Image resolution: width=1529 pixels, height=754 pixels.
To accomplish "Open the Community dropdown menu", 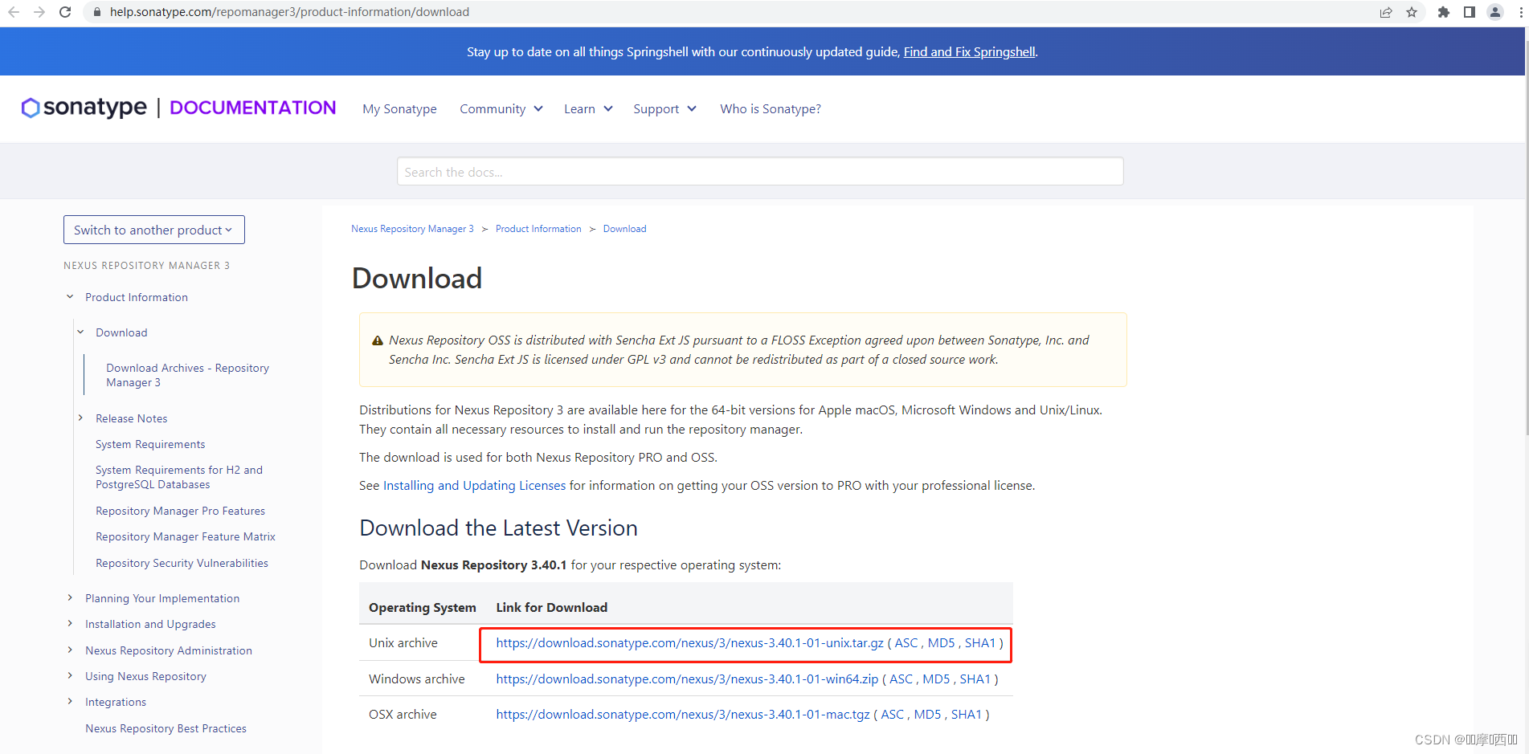I will 501,109.
